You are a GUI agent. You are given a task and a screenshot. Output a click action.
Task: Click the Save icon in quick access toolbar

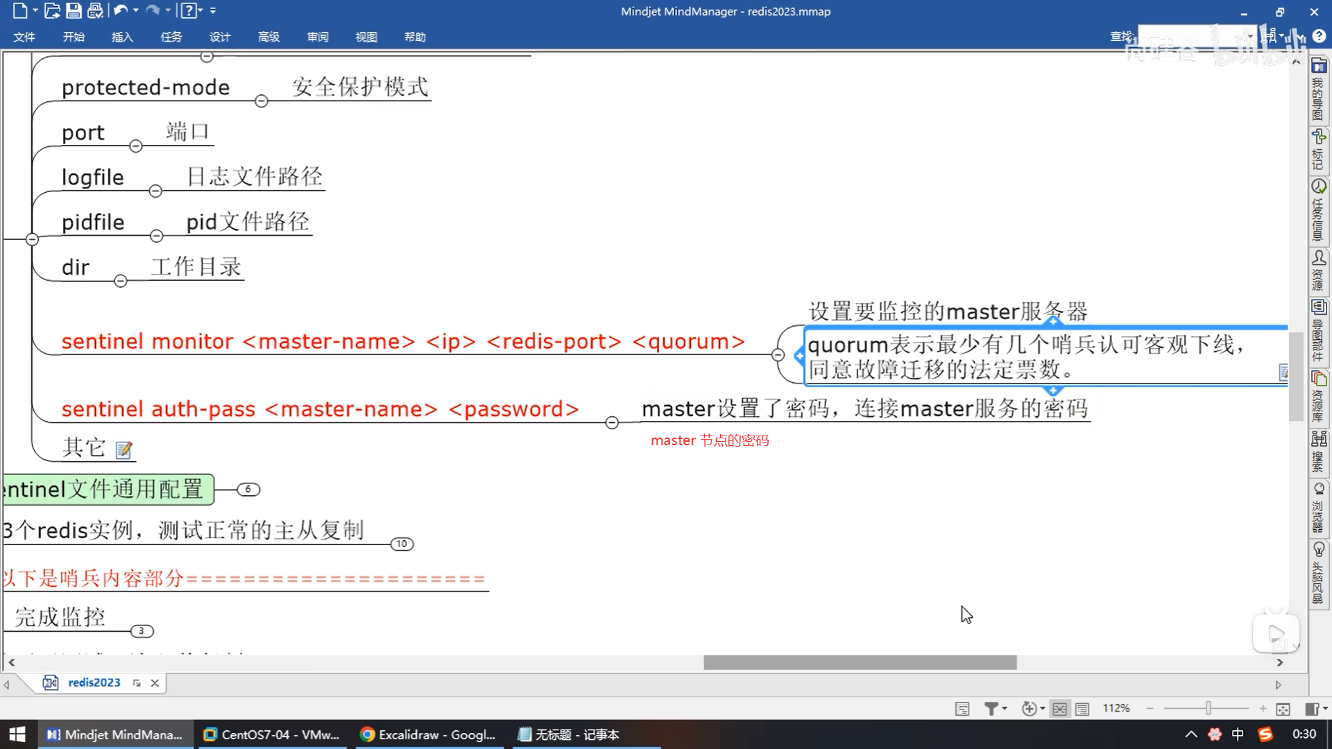74,10
